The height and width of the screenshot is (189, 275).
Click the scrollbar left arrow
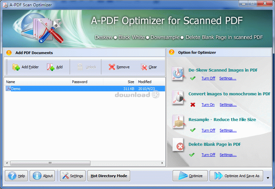coord(7,163)
